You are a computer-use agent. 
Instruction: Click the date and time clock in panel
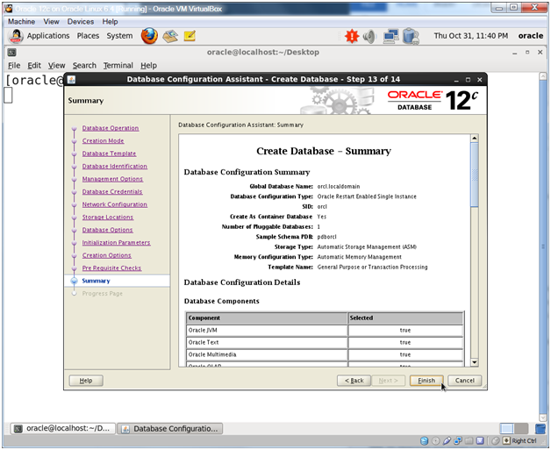click(470, 36)
